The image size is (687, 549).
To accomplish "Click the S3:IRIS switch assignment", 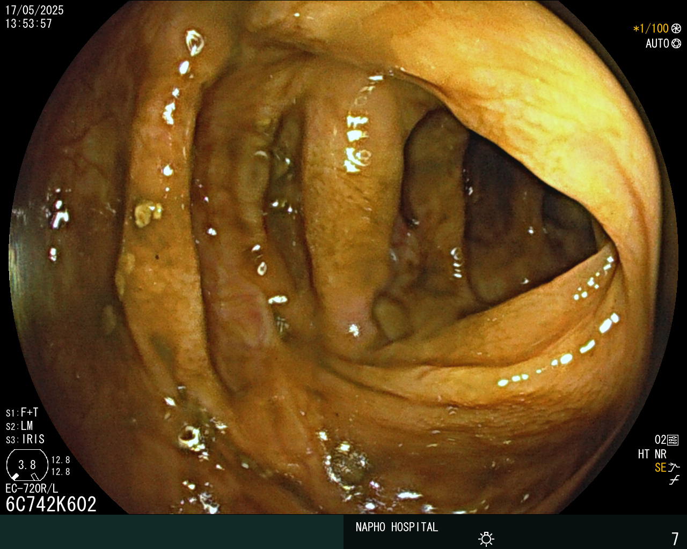I will tap(25, 440).
